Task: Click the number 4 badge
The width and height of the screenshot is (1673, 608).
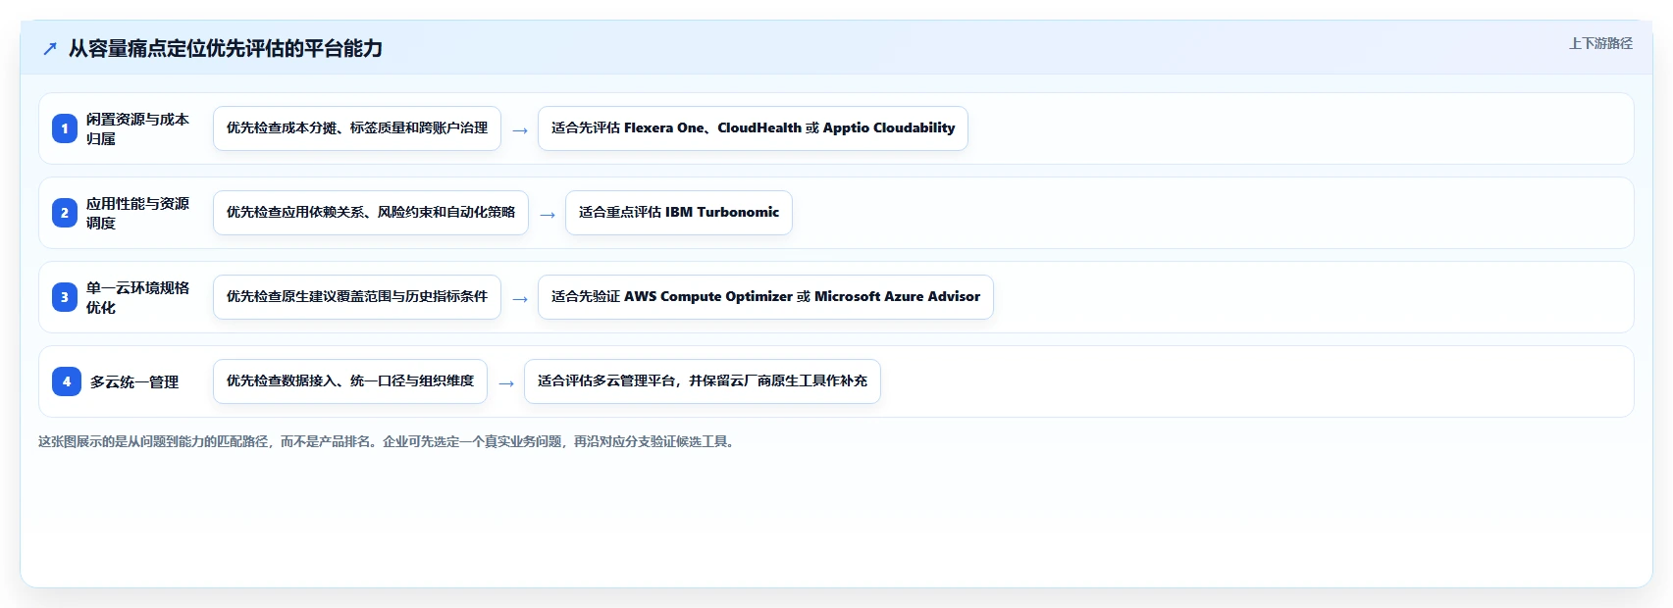Action: 67,381
